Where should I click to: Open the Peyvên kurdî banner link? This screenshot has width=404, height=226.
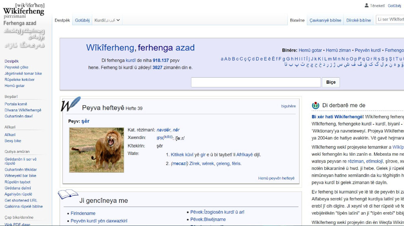(368, 50)
